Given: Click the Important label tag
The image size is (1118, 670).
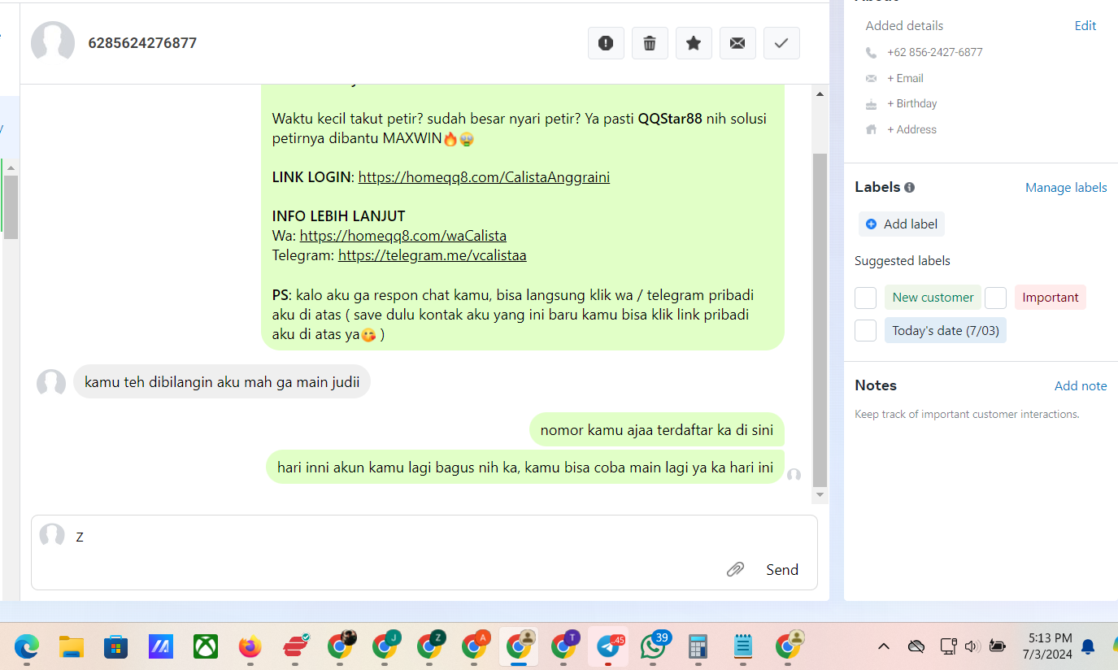Looking at the screenshot, I should pyautogui.click(x=1051, y=298).
